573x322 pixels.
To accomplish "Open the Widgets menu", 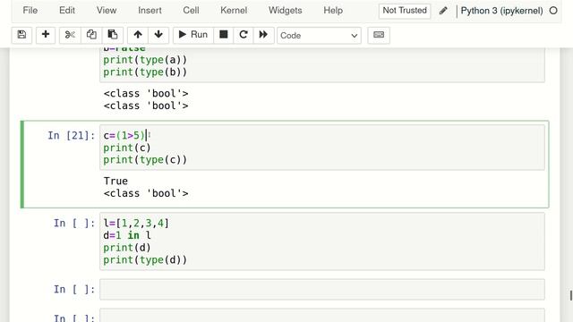I will point(285,10).
